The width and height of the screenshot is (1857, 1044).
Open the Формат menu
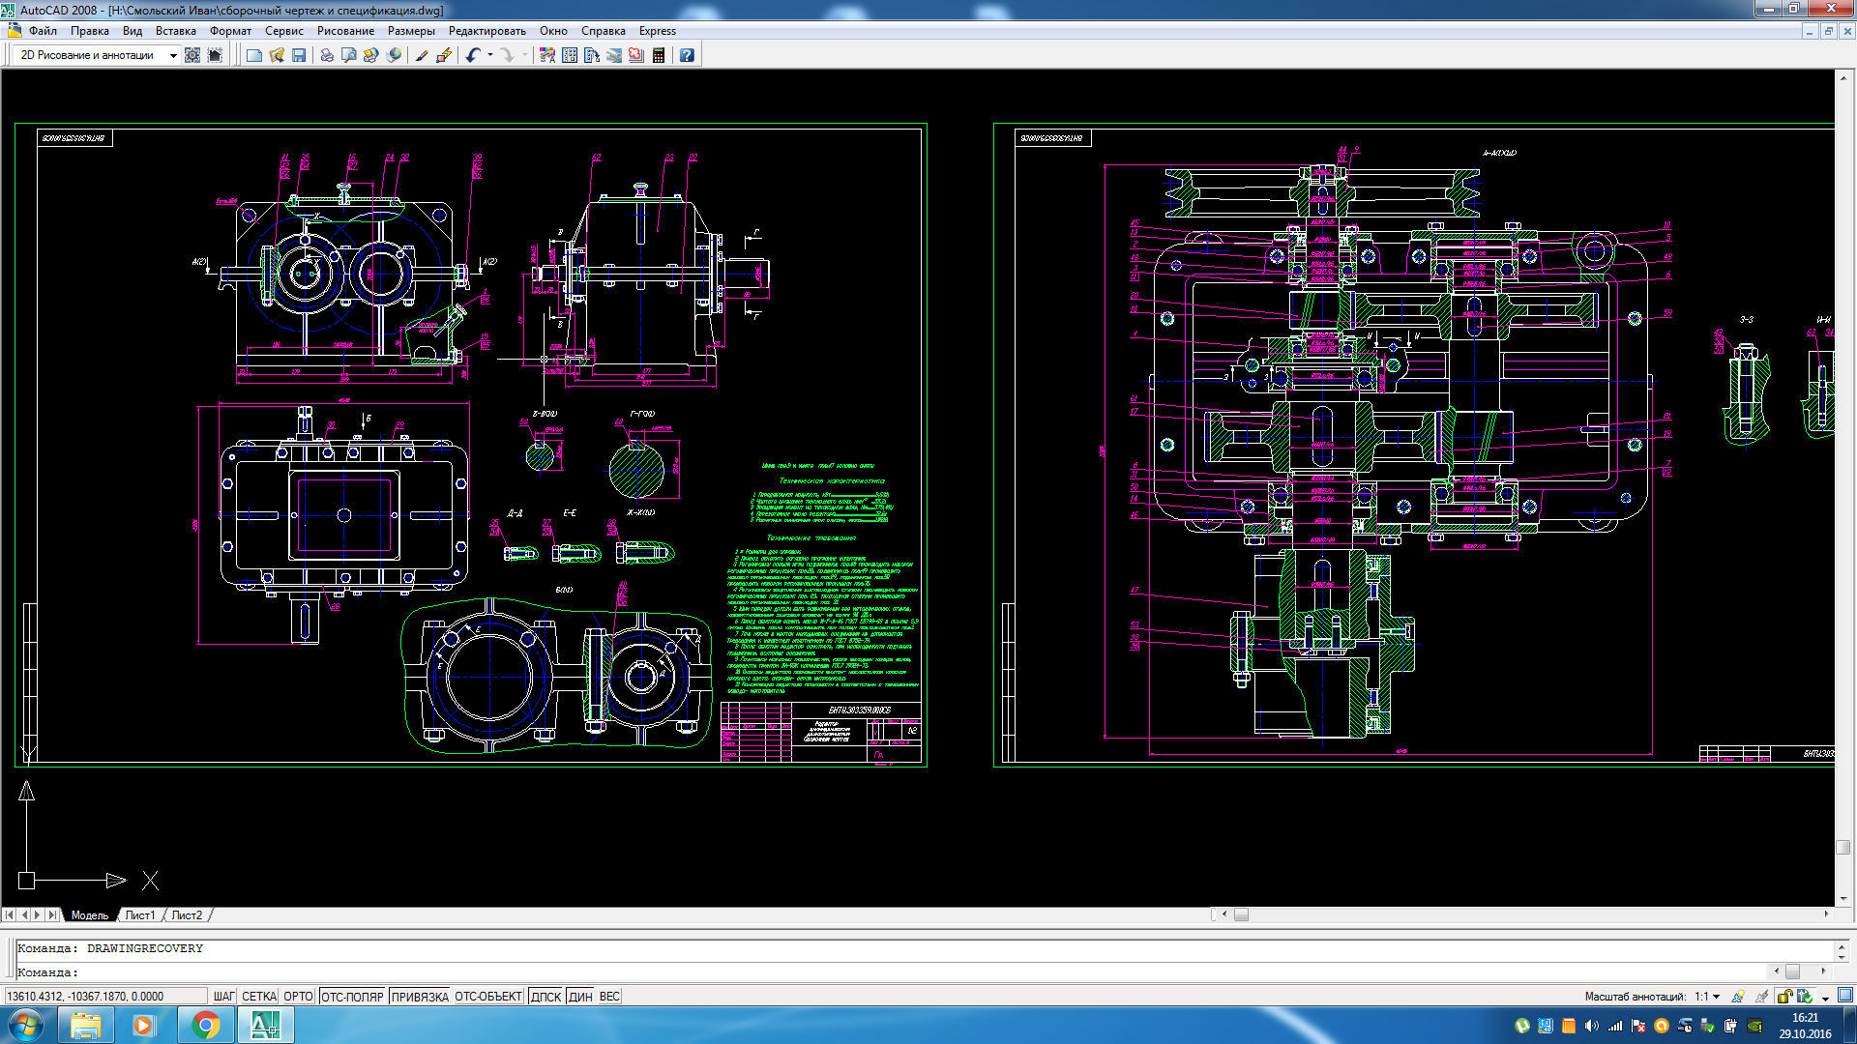230,31
